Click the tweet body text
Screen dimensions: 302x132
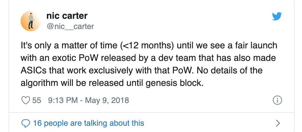[x=149, y=64]
